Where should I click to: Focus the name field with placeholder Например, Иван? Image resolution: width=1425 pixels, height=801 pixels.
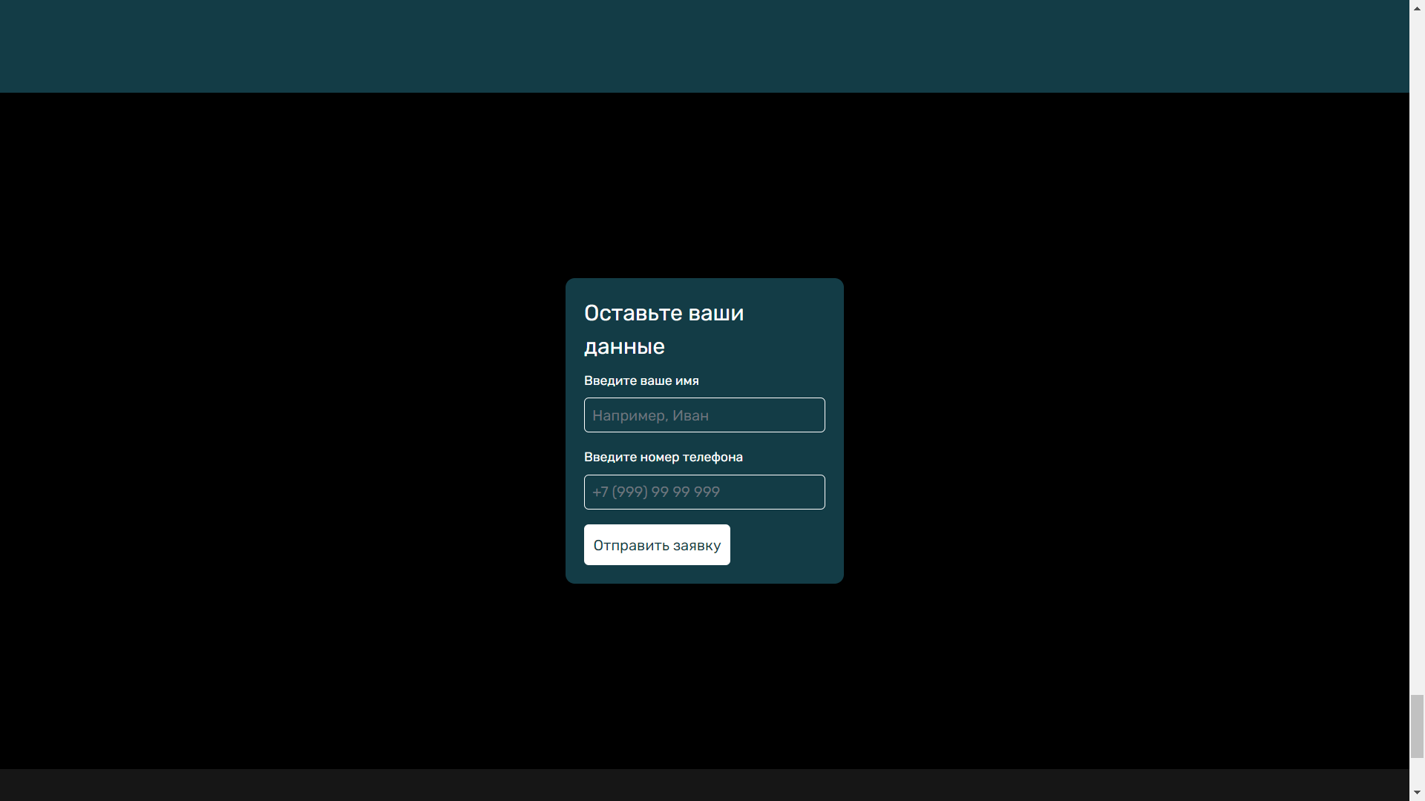click(x=704, y=415)
